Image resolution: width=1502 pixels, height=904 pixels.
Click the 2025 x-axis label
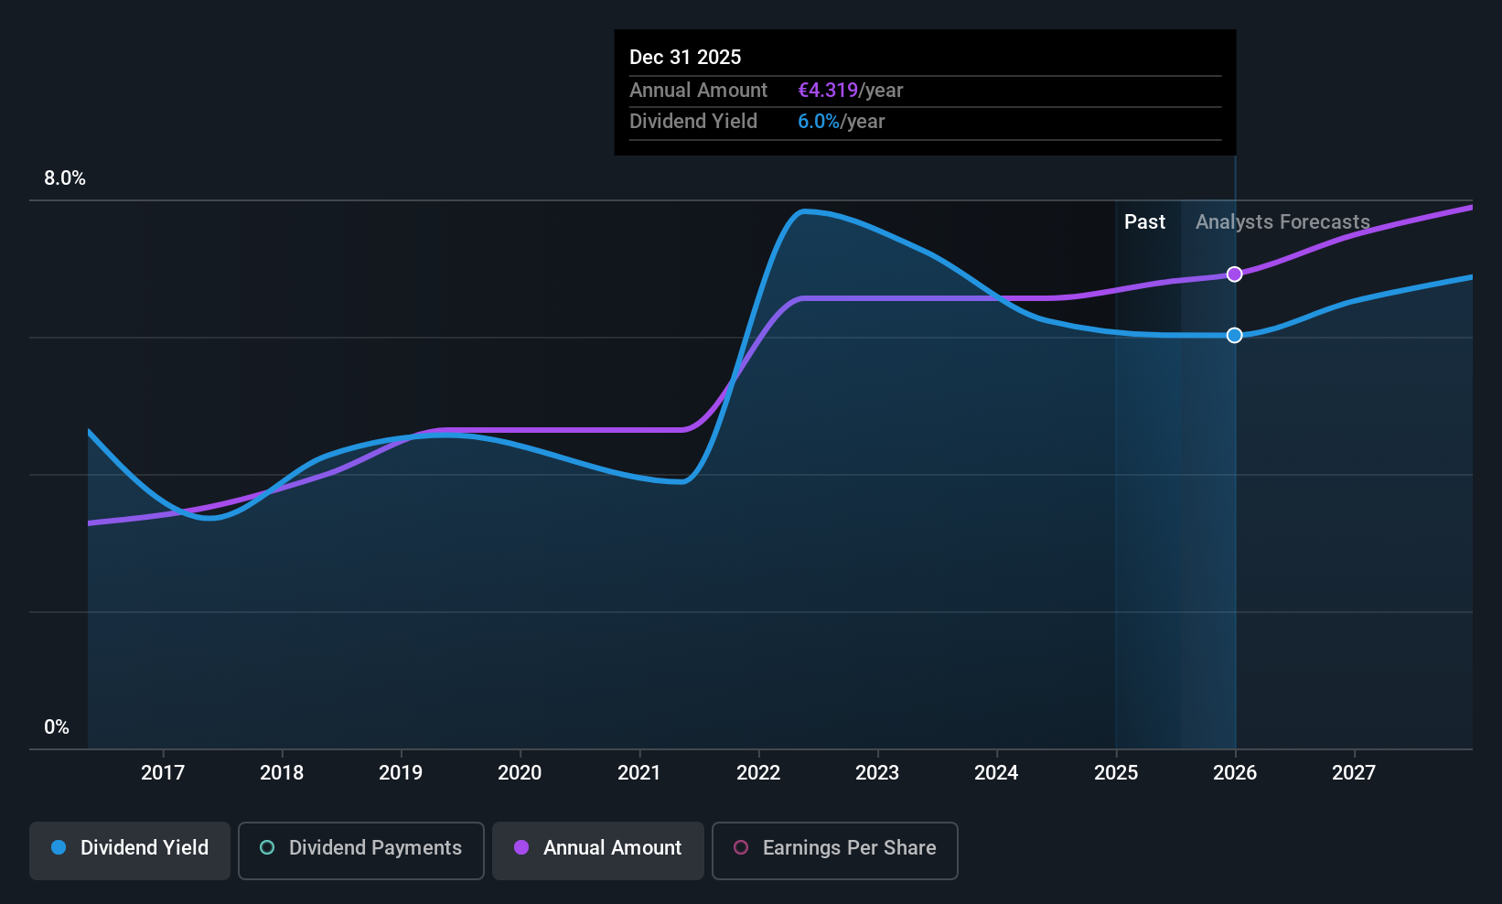1116,773
